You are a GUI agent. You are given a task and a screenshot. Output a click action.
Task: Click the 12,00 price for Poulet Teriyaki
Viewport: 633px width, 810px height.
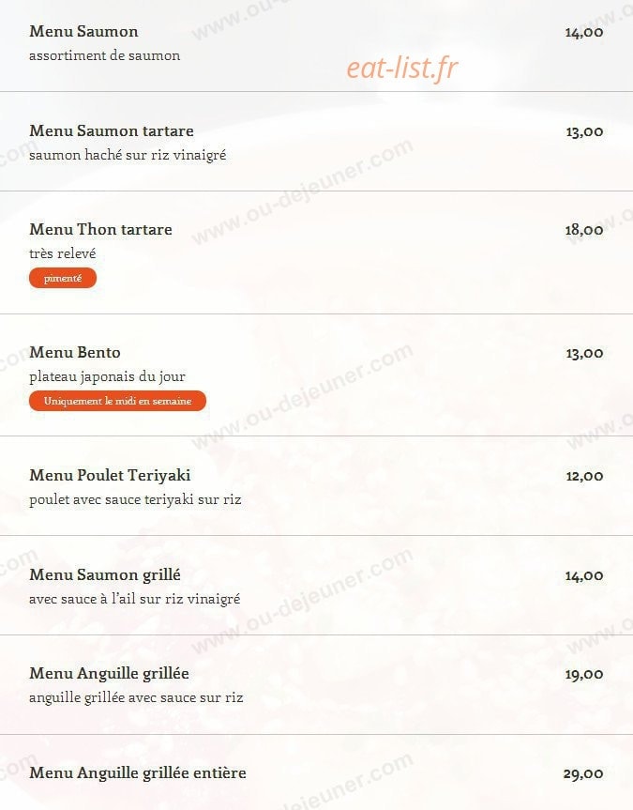coord(584,476)
